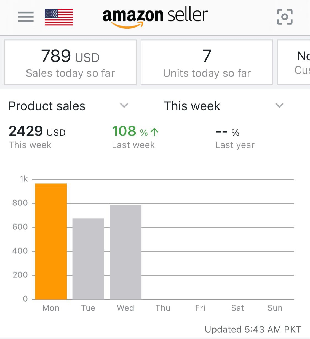Open the hamburger navigation menu
The image size is (310, 339).
click(26, 17)
